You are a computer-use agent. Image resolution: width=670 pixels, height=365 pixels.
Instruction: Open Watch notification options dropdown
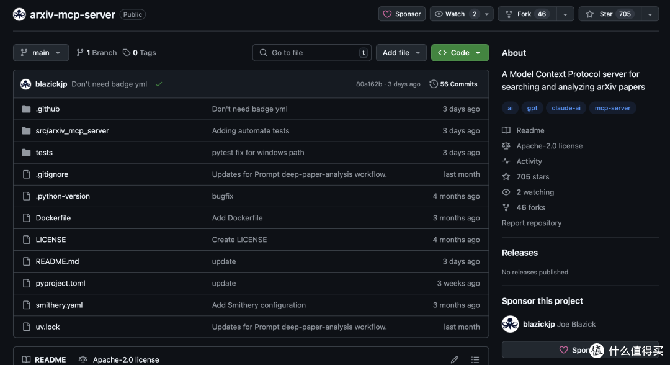(487, 14)
